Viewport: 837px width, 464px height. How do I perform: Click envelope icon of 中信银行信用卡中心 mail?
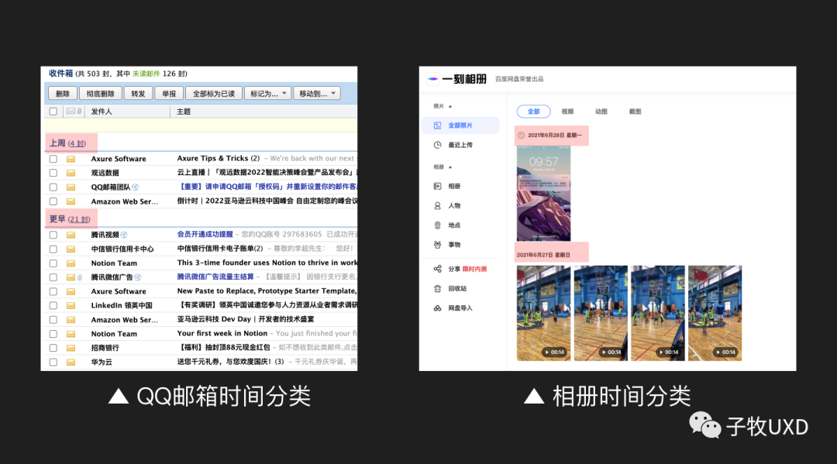point(71,249)
